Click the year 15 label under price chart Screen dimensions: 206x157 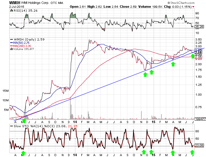click(x=153, y=122)
